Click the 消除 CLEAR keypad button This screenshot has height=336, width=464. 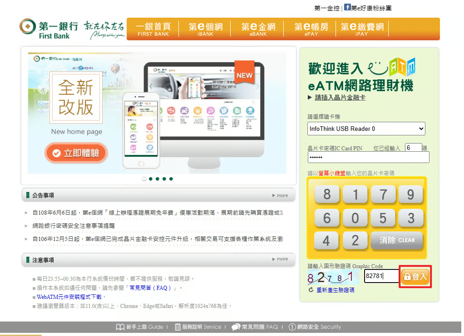pyautogui.click(x=397, y=240)
